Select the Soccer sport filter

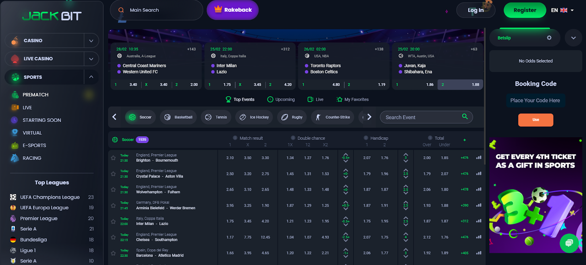coord(140,117)
